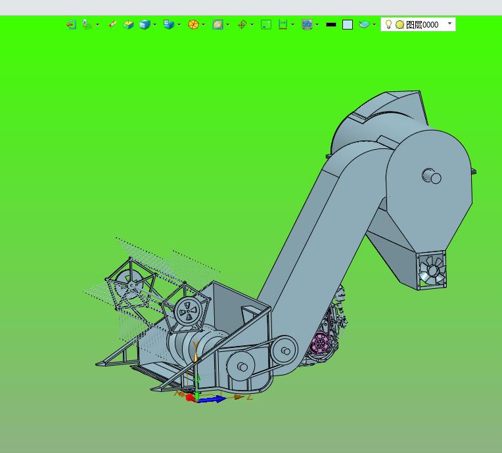Click the blue Z-axis arrow of triad

click(x=212, y=399)
